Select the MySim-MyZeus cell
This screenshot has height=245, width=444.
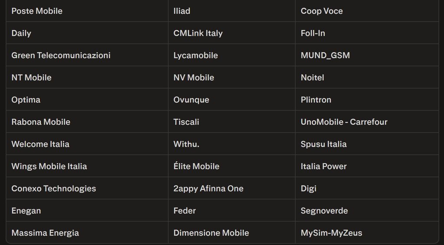(x=331, y=233)
